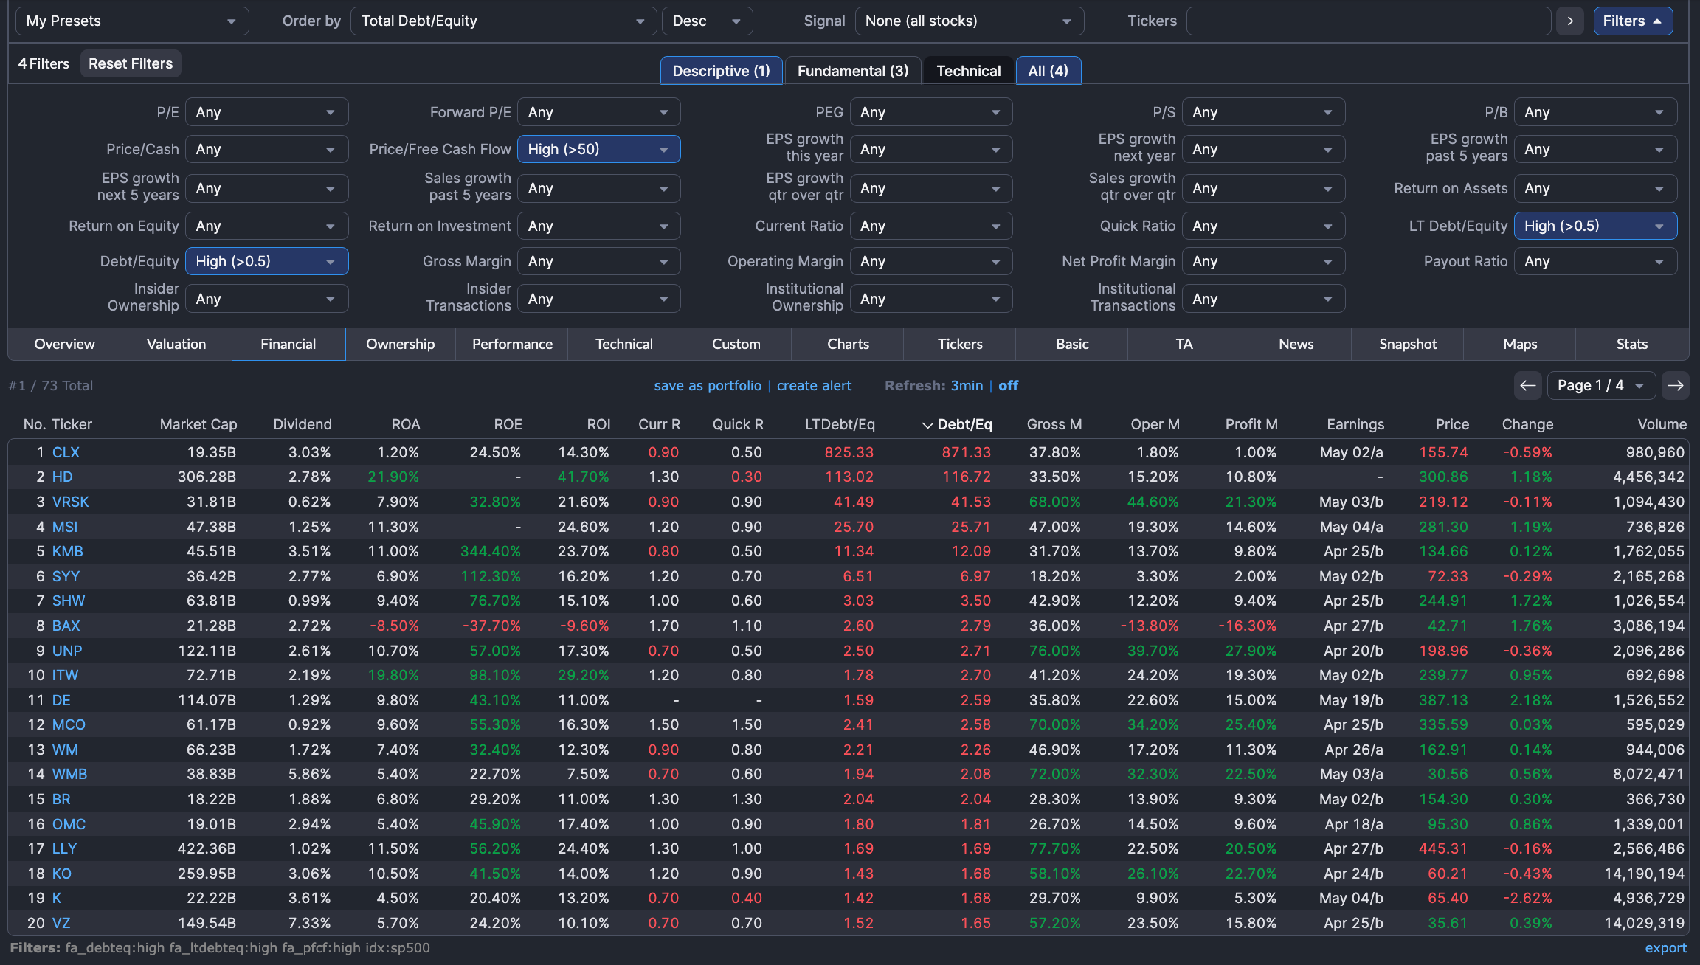Viewport: 1700px width, 965px height.
Task: Open the LT Debt/Equity filter dropdown
Action: [1594, 226]
